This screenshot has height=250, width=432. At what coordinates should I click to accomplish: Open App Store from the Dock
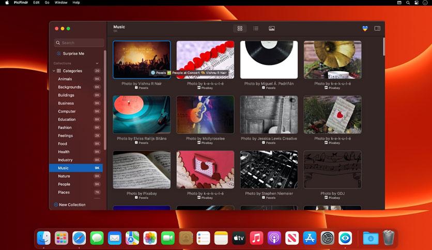pyautogui.click(x=310, y=238)
